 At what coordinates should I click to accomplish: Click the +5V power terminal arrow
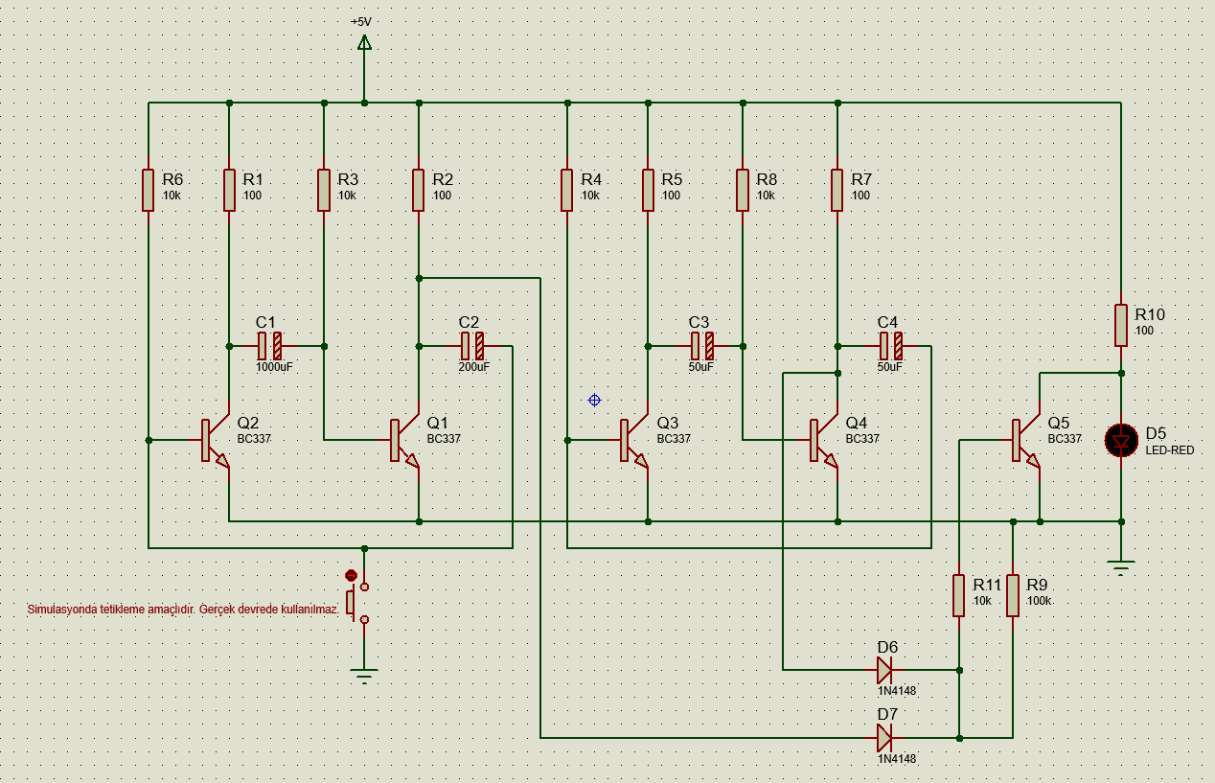pos(364,42)
